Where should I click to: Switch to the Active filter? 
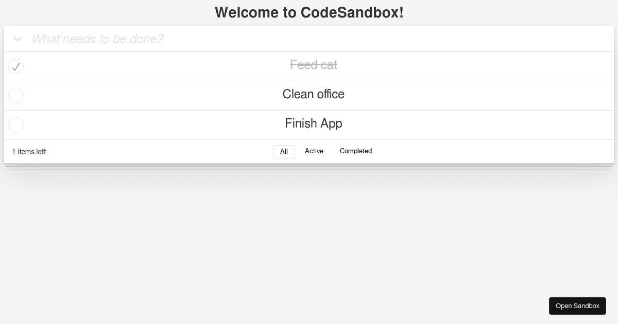[x=314, y=151]
